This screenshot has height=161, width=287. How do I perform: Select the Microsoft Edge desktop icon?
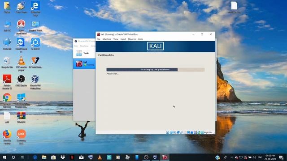coord(35,9)
